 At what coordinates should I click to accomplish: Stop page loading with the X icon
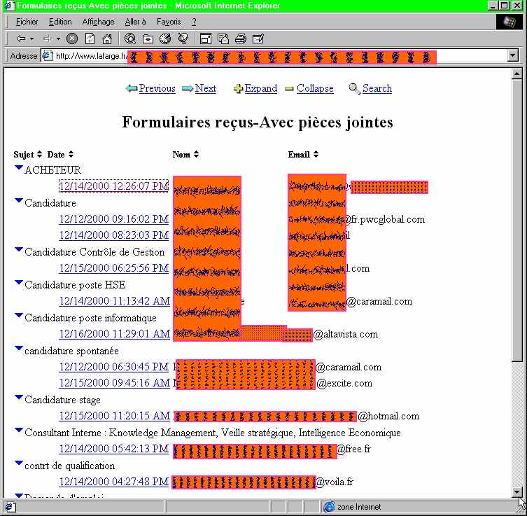click(x=71, y=39)
